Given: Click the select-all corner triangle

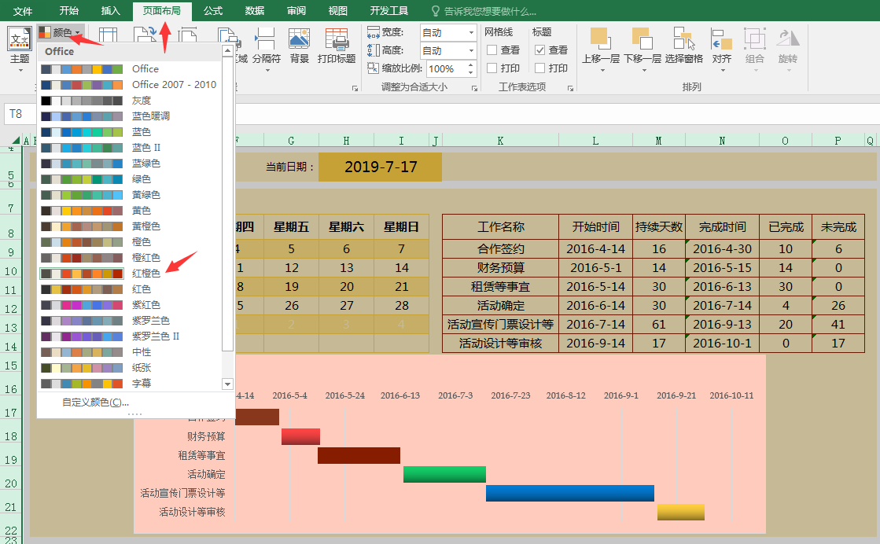Looking at the screenshot, I should pyautogui.click(x=15, y=140).
